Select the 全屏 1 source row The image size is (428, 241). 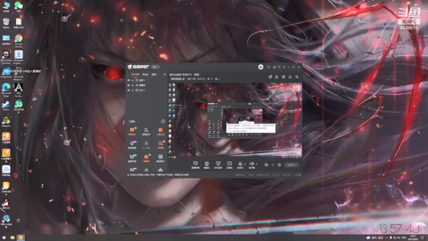point(147,80)
